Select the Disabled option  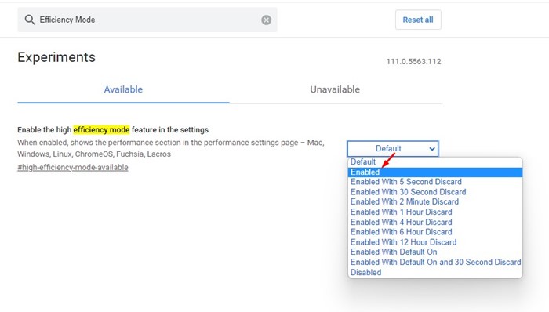tap(435, 272)
